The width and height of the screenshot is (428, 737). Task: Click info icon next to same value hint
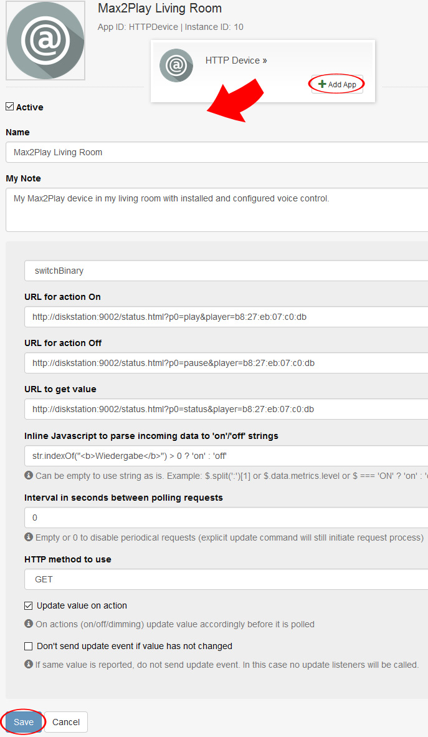tap(29, 664)
